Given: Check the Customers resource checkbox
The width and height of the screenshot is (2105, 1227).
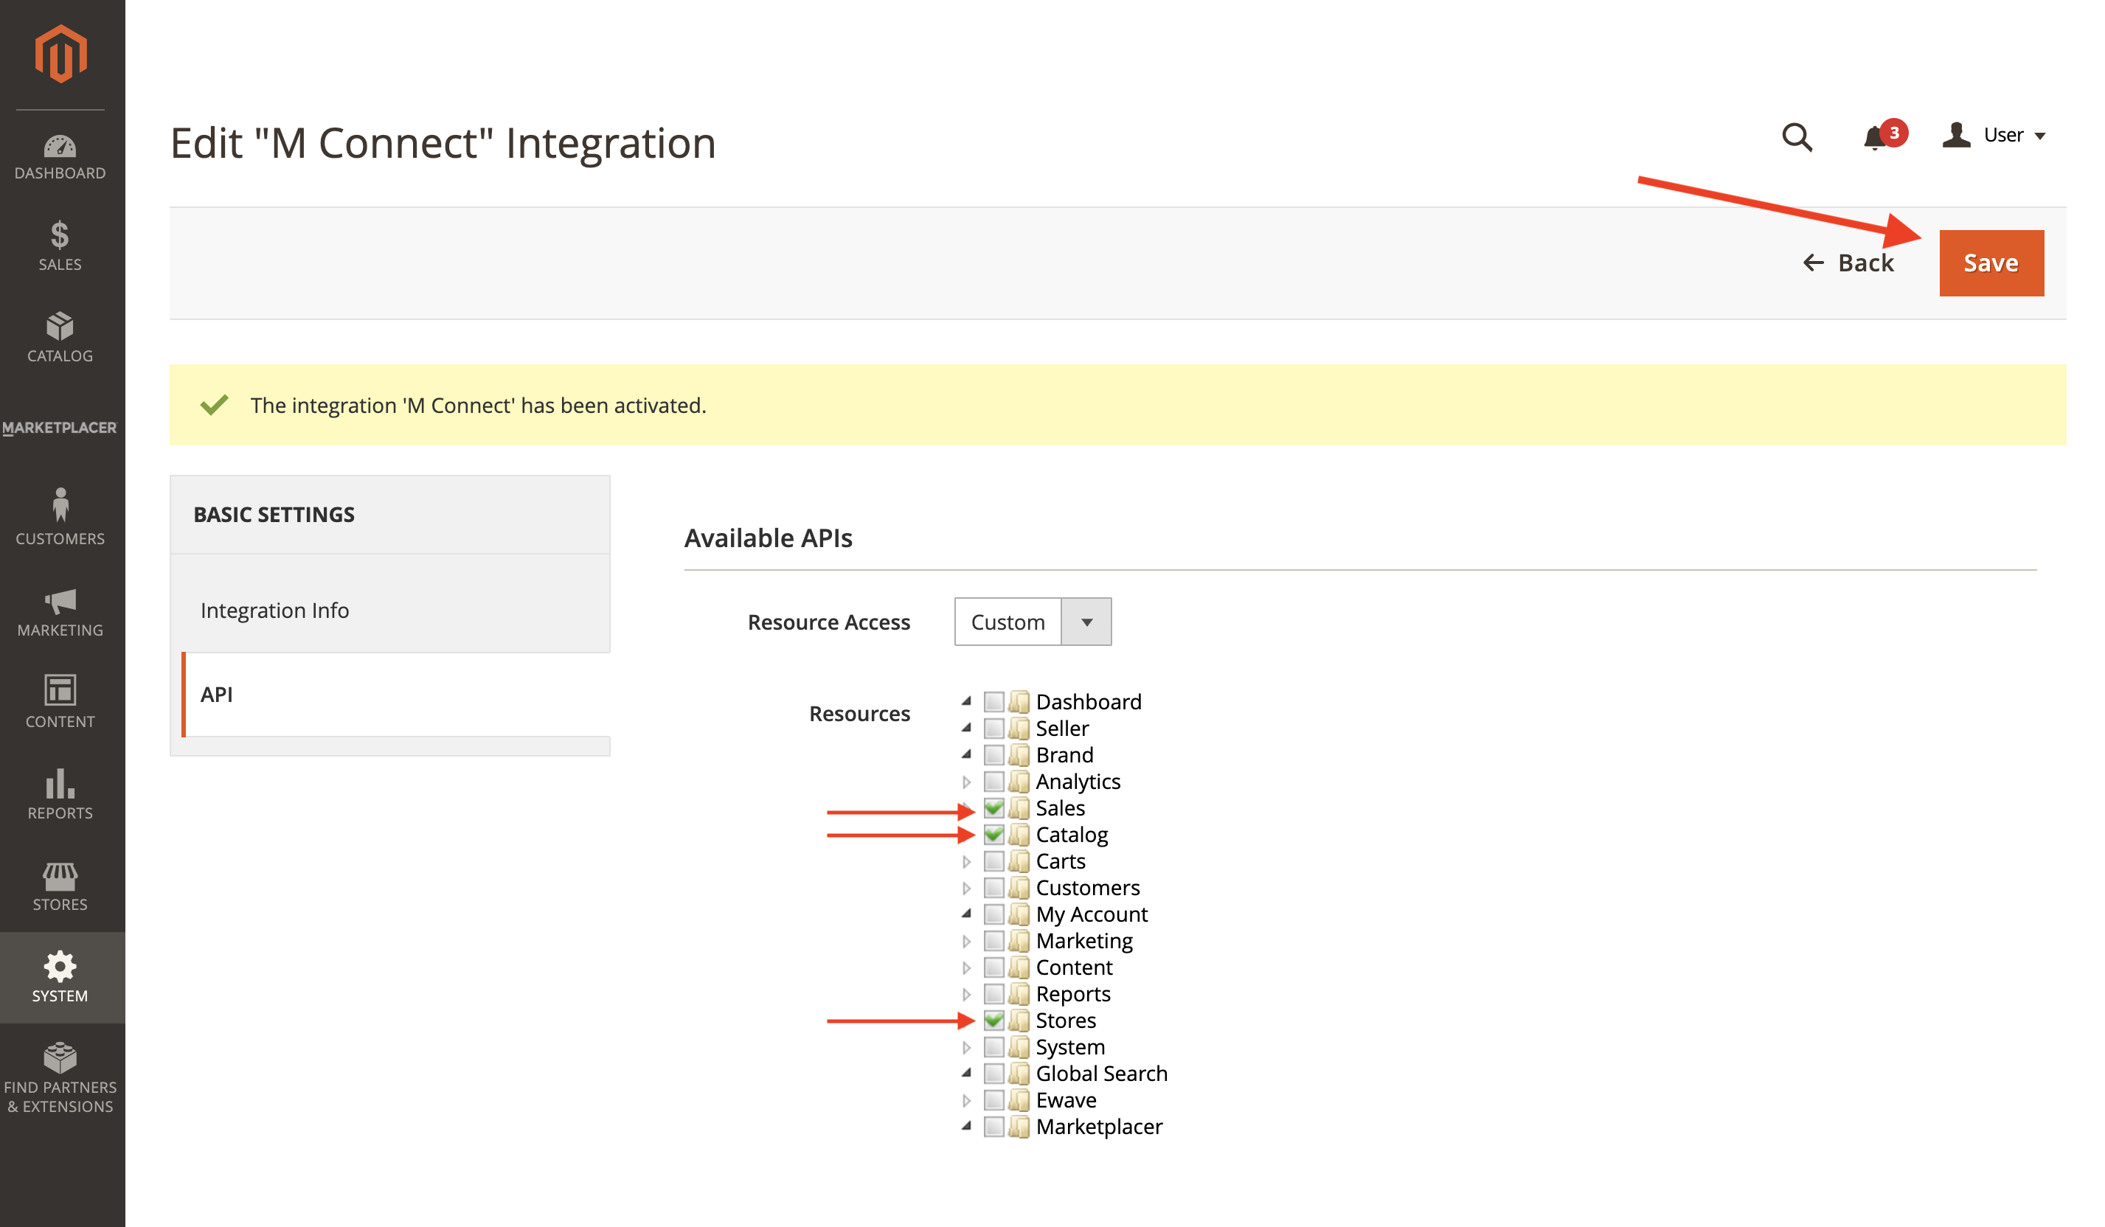Looking at the screenshot, I should click(x=993, y=888).
